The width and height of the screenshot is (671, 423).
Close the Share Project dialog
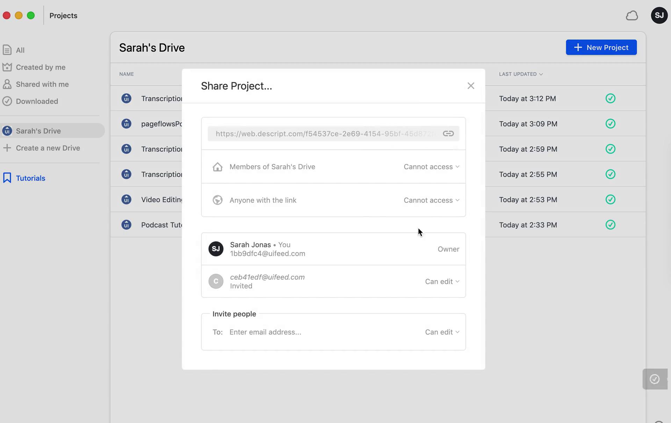point(470,85)
